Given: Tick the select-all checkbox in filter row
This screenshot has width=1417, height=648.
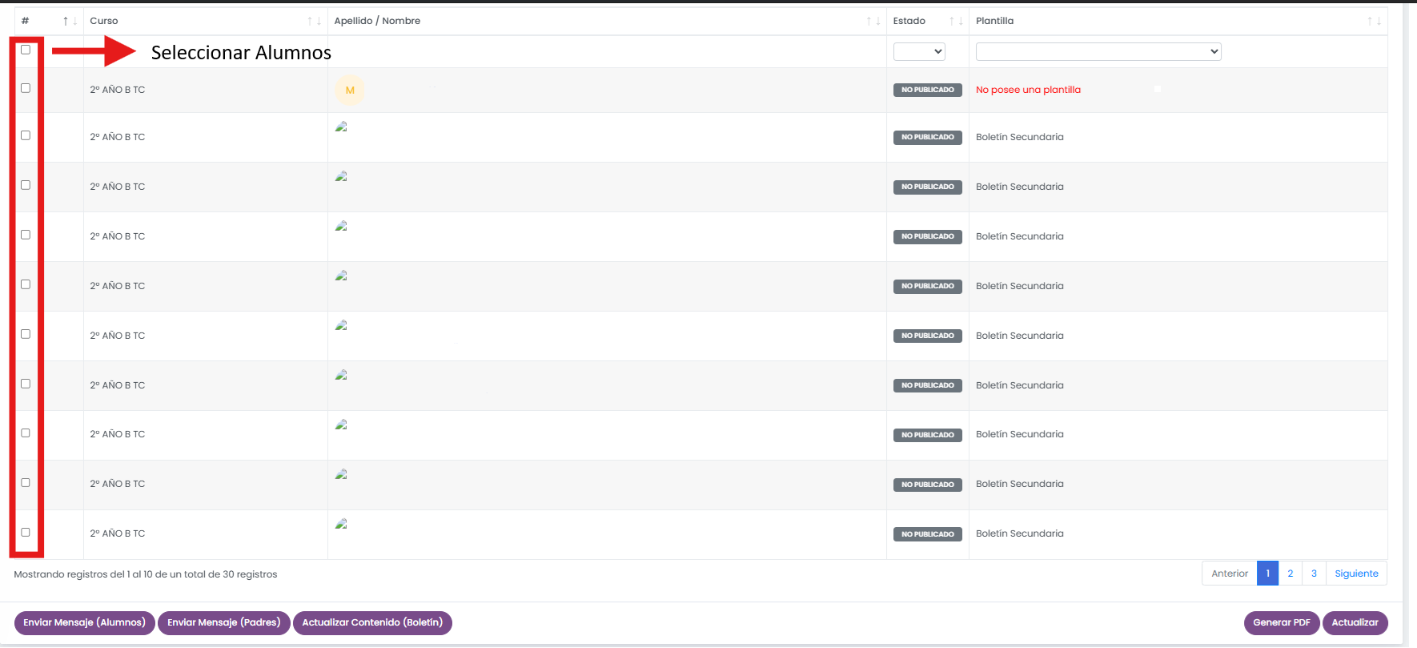Looking at the screenshot, I should 26,50.
